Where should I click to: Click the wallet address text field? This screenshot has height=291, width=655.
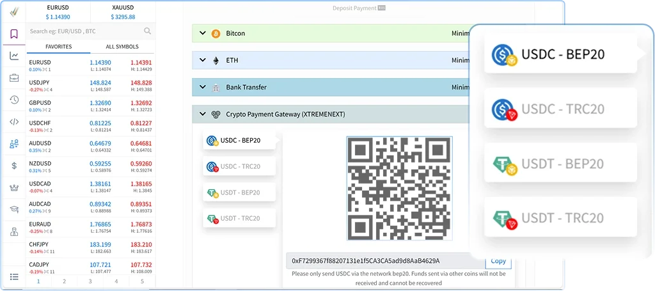click(386, 261)
